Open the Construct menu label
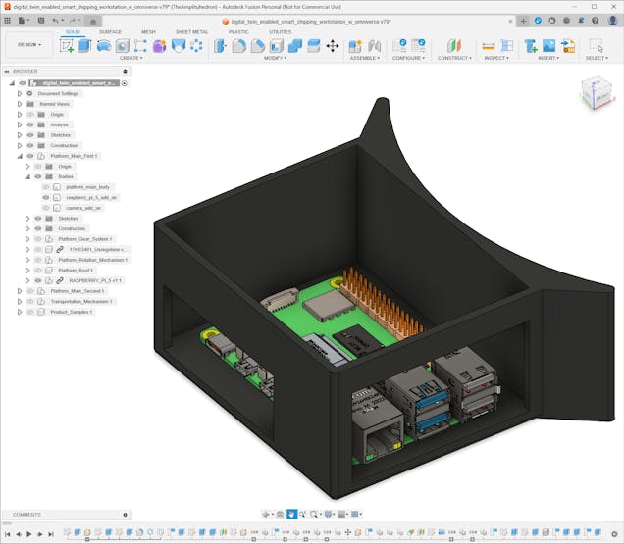 coord(454,58)
